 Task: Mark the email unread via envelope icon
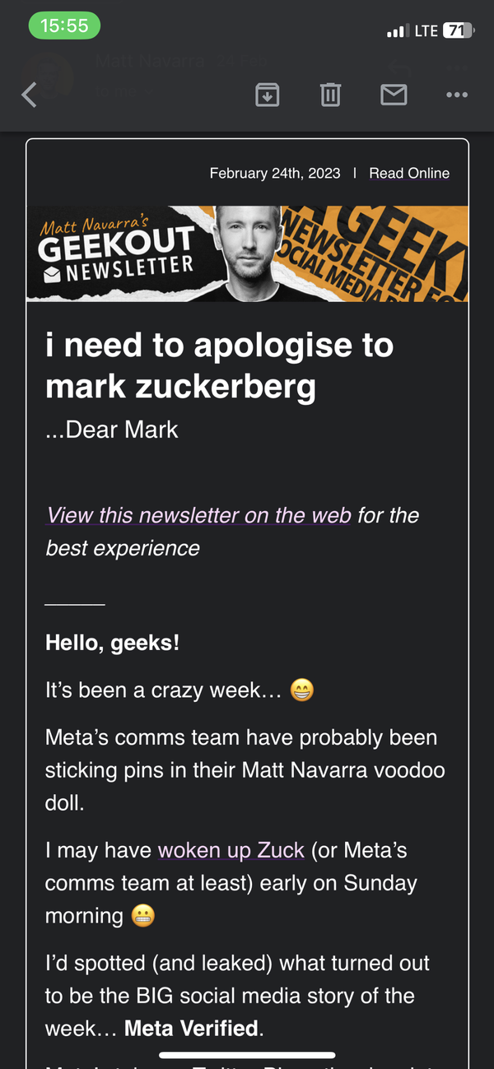tap(394, 95)
